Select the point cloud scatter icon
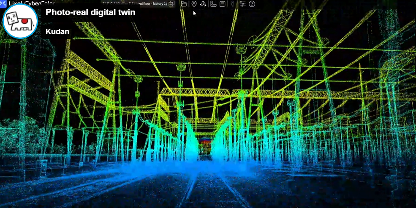This screenshot has width=416, height=208. click(203, 4)
